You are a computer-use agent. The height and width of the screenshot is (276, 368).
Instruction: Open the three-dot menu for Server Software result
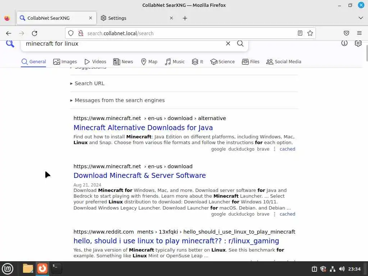coord(274,214)
